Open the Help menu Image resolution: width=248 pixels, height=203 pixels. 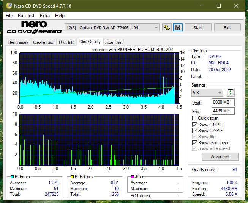coord(60,16)
